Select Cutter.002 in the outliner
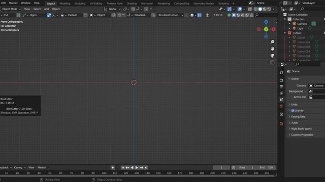Viewport: 325px width, 182px height. [304, 47]
